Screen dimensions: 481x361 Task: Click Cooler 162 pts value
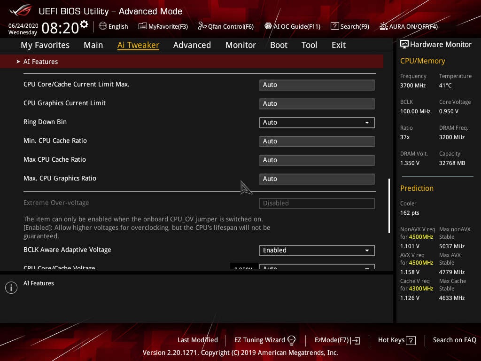tap(410, 213)
